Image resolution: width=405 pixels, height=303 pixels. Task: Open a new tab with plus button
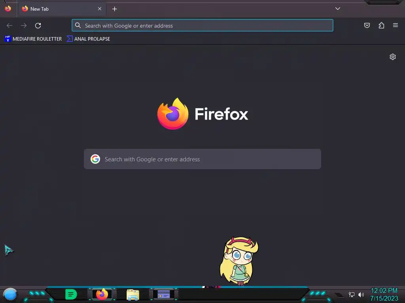point(114,9)
